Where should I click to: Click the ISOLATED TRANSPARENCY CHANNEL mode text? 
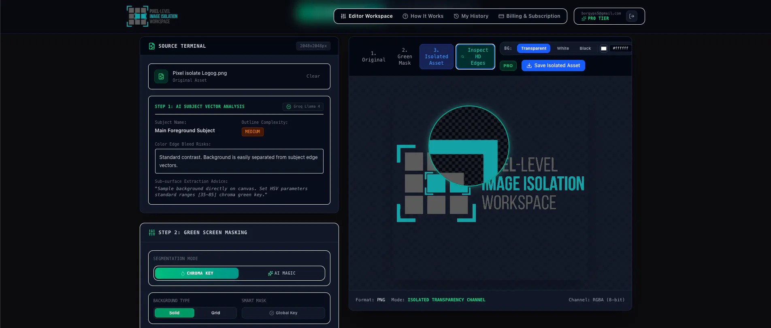446,300
